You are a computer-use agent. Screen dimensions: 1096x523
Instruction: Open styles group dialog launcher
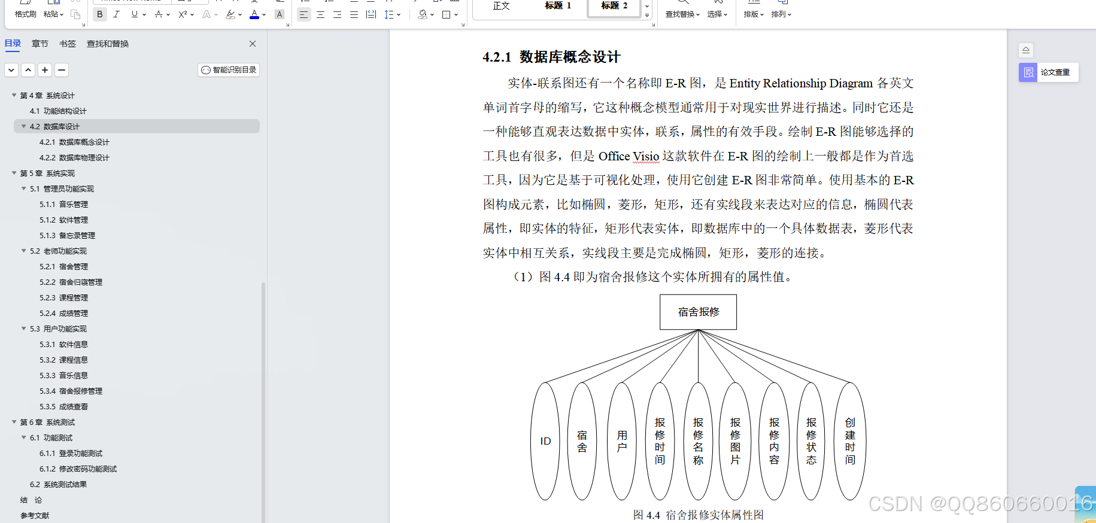point(653,25)
